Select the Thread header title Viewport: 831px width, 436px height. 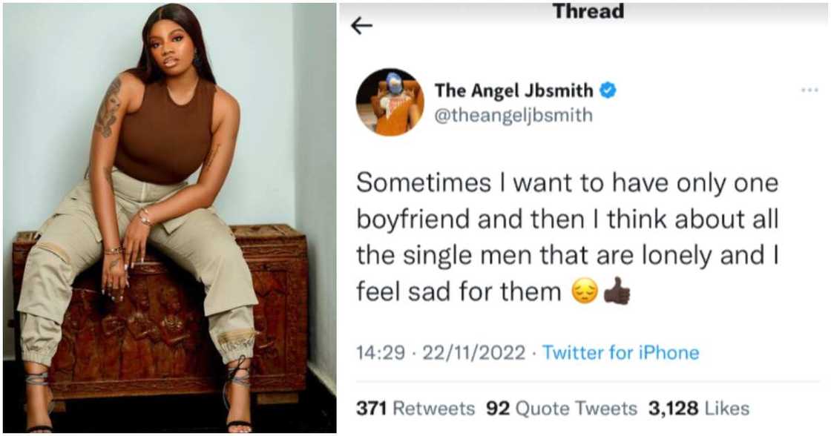pos(588,11)
